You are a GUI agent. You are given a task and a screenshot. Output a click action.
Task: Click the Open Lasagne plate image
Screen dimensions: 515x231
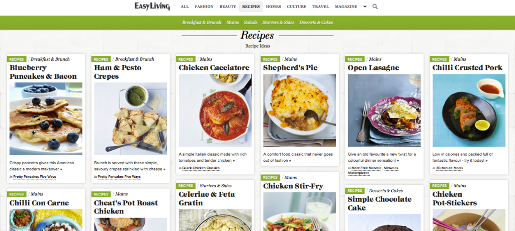click(x=384, y=110)
